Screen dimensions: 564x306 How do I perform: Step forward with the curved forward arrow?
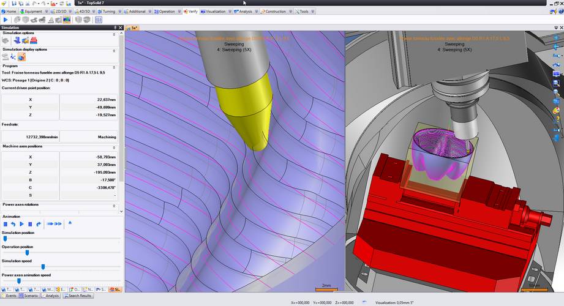38,224
